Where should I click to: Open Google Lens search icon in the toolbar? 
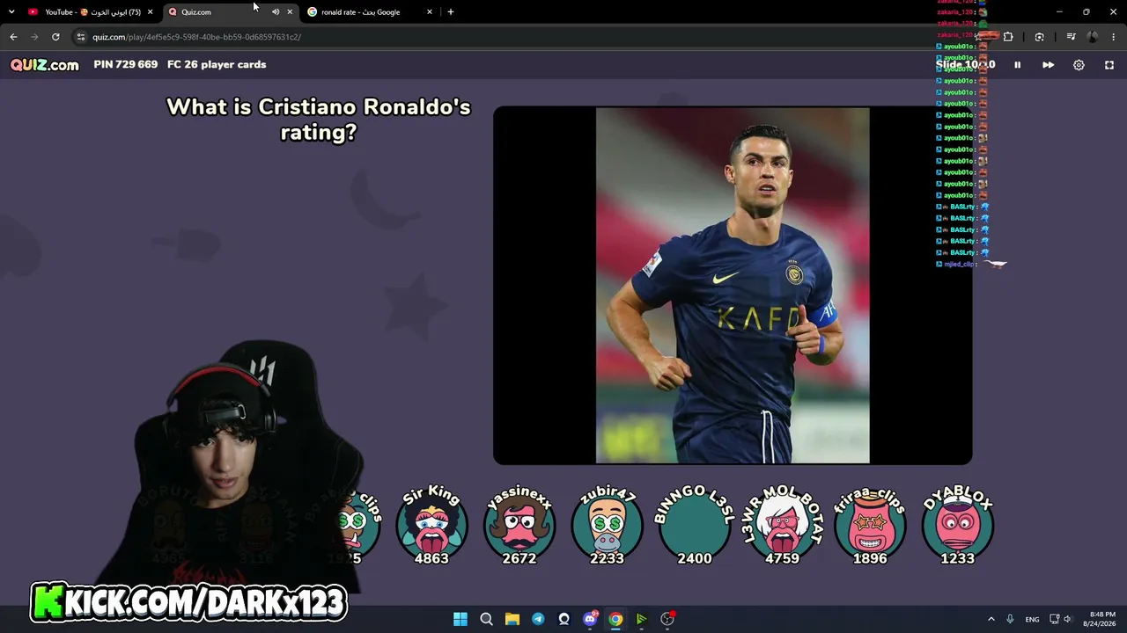coord(1040,37)
